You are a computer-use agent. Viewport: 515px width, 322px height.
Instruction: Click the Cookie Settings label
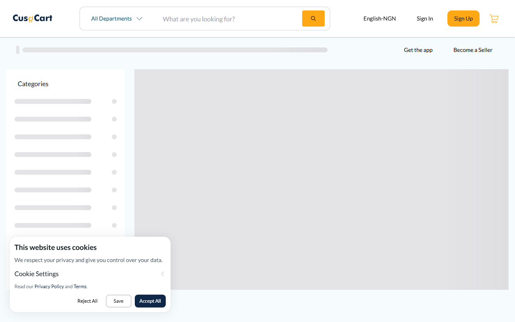[37, 274]
